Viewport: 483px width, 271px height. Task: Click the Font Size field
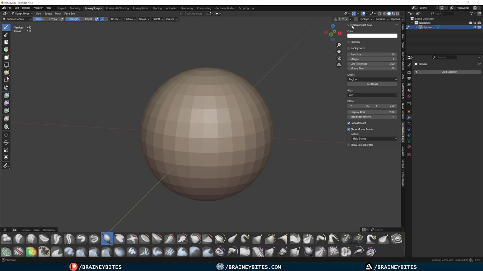(372, 55)
